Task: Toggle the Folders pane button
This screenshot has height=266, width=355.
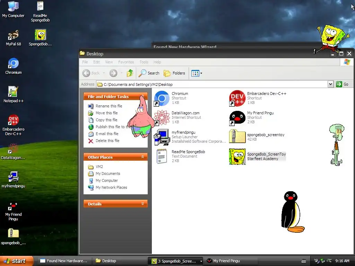Action: (174, 73)
